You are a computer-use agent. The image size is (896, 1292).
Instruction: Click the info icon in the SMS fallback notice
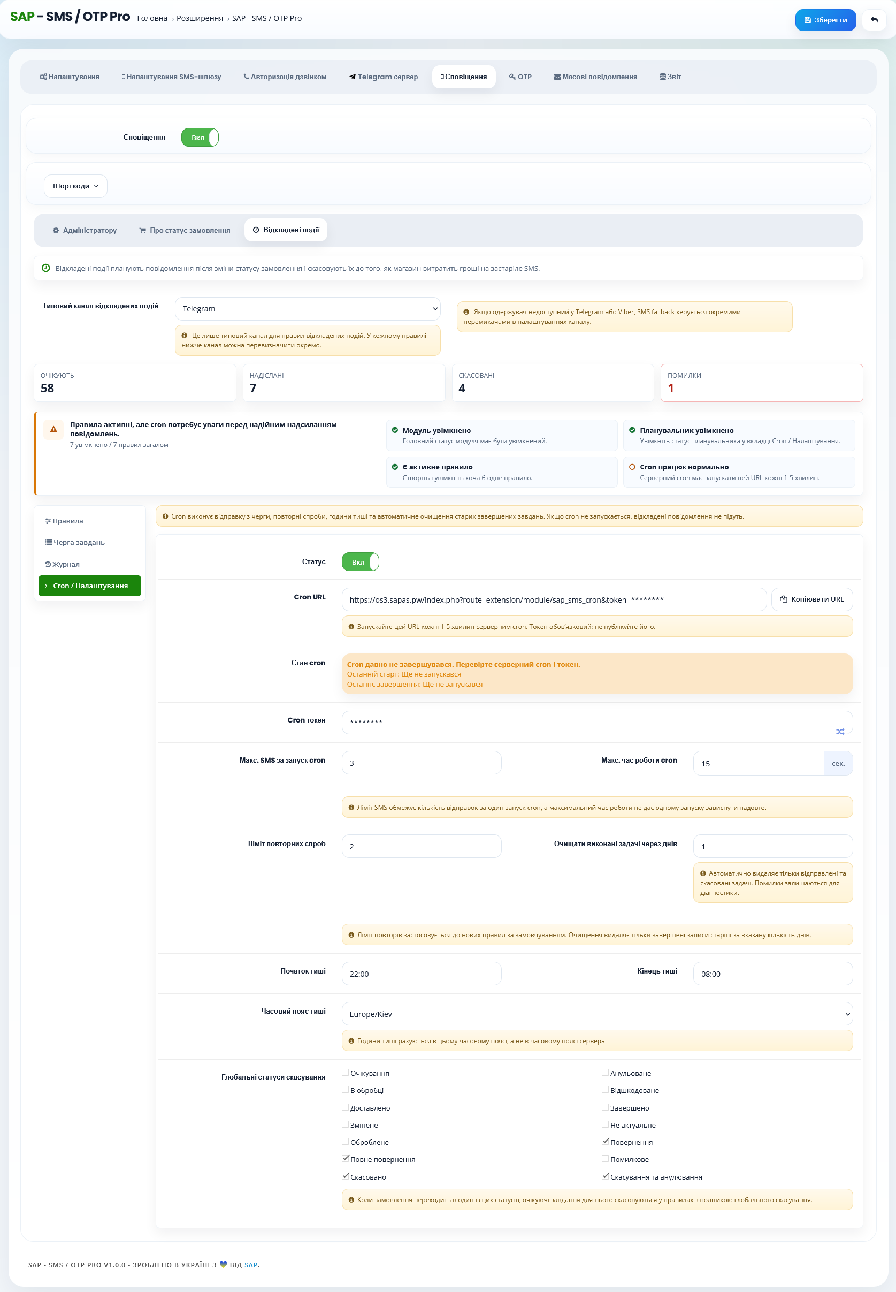coord(466,312)
